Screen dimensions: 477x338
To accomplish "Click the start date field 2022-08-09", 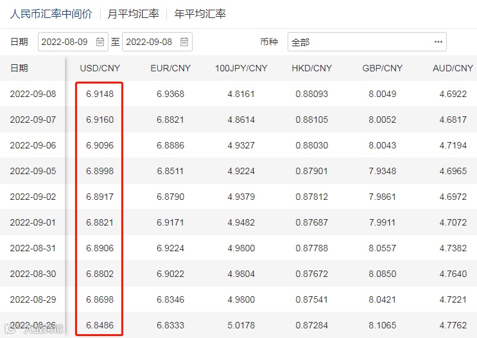I will pos(73,42).
